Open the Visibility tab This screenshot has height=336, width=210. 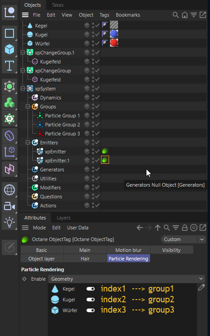click(x=171, y=250)
